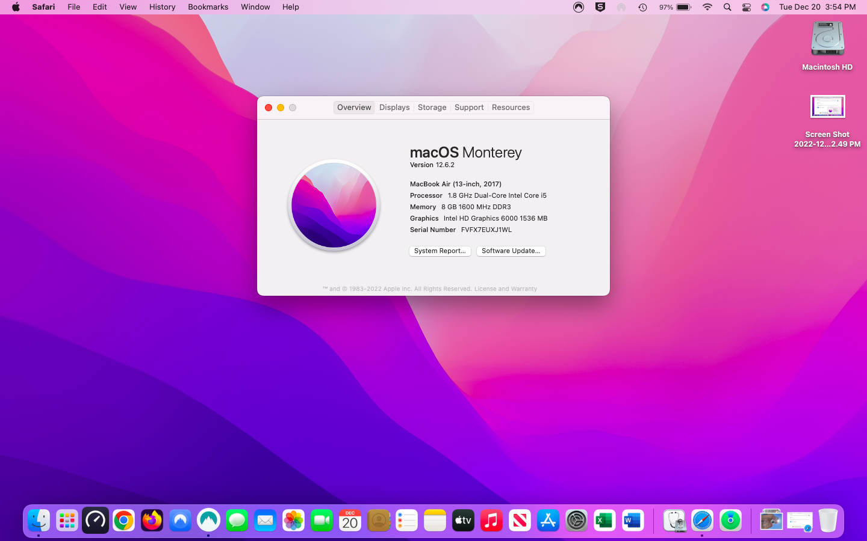The height and width of the screenshot is (541, 867).
Task: Minimize the About This Mac window
Action: click(281, 108)
